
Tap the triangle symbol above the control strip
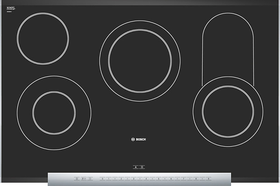[136, 167]
